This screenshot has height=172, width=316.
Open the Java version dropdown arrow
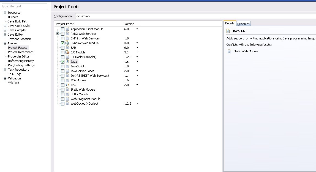pos(137,62)
